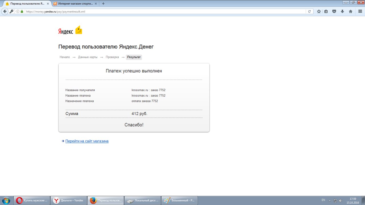Open the Firefox hamburger menu

point(360,12)
